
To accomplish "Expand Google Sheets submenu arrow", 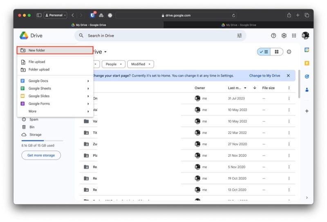I will tap(88, 88).
